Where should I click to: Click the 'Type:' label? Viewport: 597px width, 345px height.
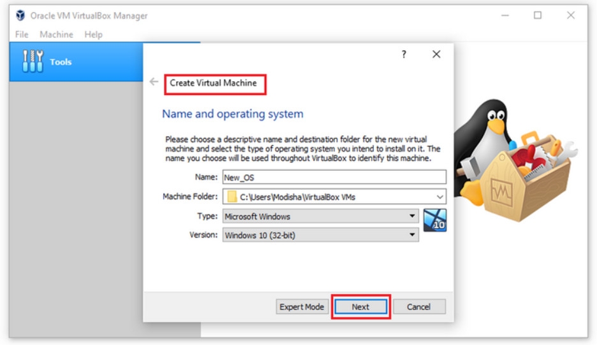[207, 216]
